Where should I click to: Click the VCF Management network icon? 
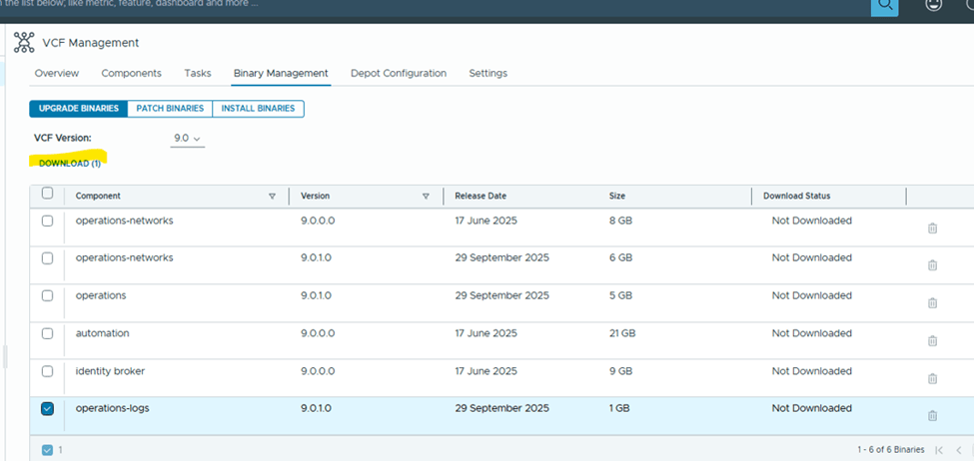[24, 43]
